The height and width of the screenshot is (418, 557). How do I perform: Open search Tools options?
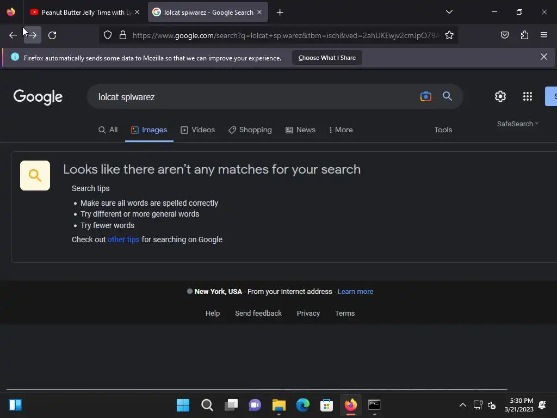(443, 130)
